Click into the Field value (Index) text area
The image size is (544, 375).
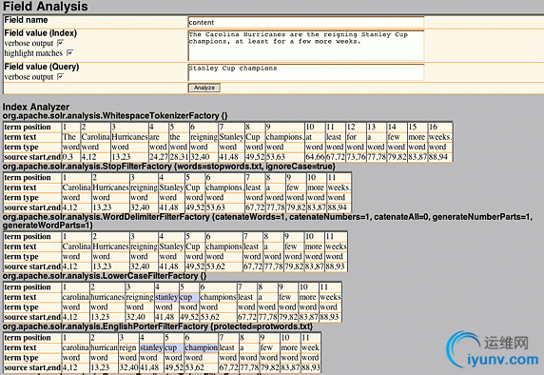(305, 45)
